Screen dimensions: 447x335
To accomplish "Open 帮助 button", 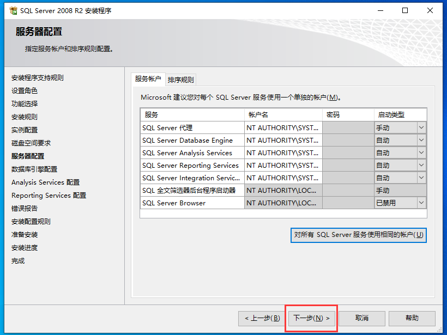I will [412, 318].
